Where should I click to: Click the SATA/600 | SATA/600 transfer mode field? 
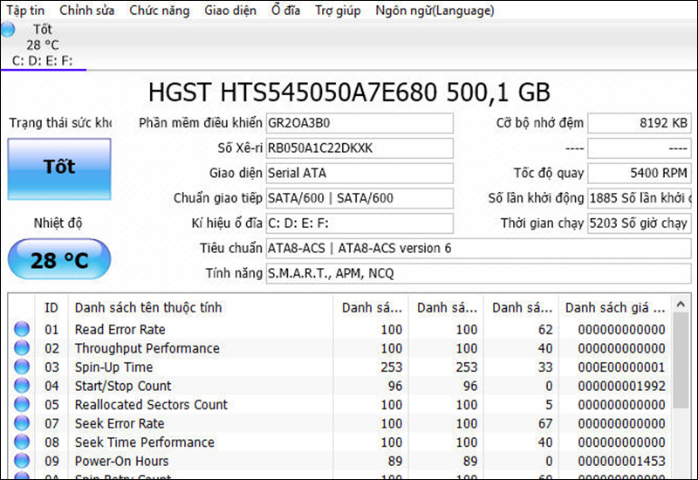(x=359, y=198)
